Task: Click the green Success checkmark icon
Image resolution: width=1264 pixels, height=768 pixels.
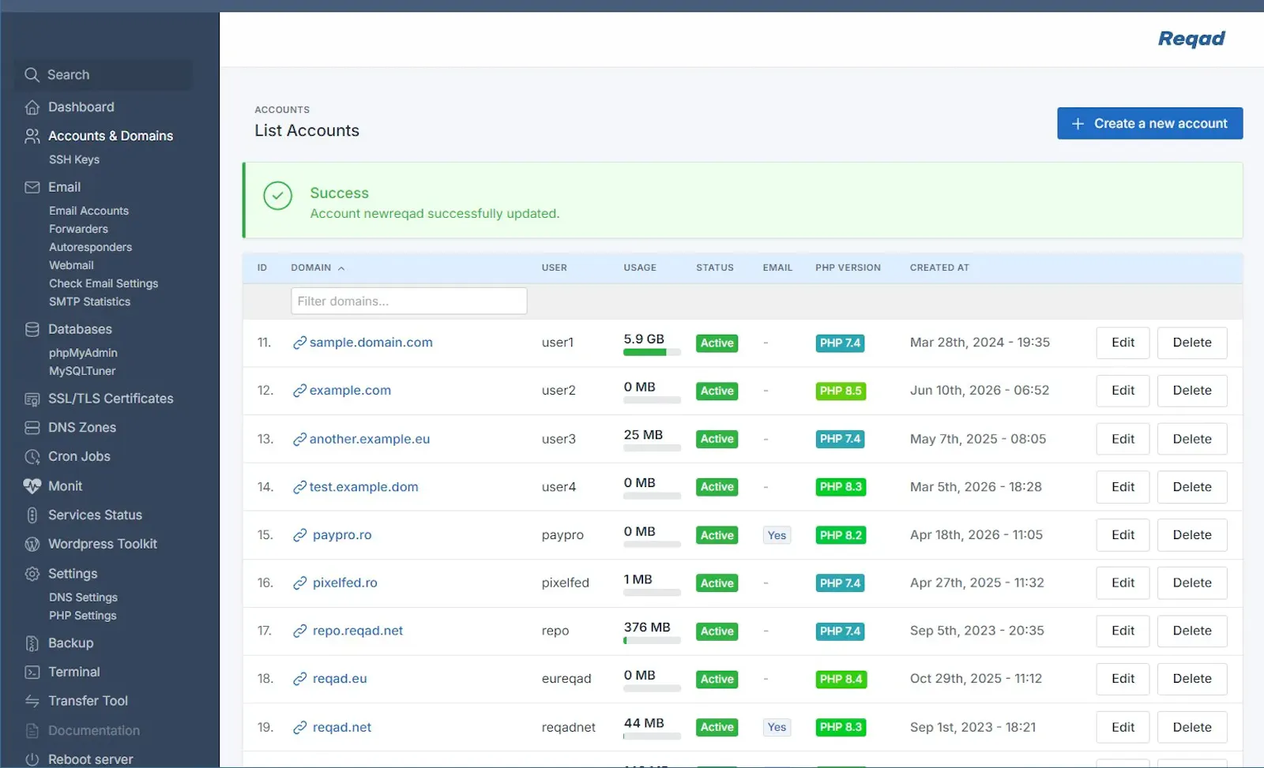Action: pyautogui.click(x=278, y=196)
